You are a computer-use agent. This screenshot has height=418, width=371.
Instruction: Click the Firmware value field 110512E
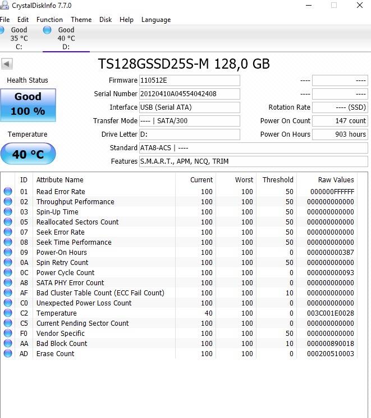(x=189, y=80)
